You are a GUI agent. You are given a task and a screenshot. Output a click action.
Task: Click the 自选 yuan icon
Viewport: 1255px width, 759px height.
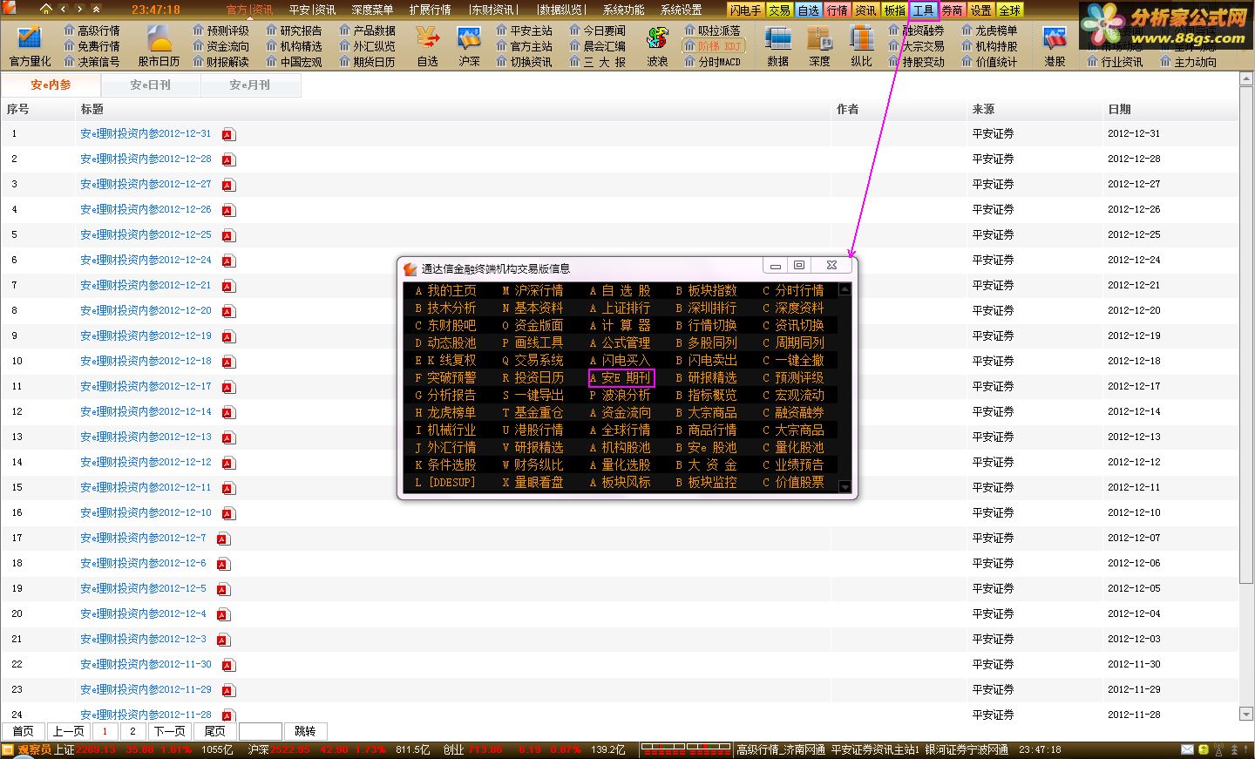[427, 45]
